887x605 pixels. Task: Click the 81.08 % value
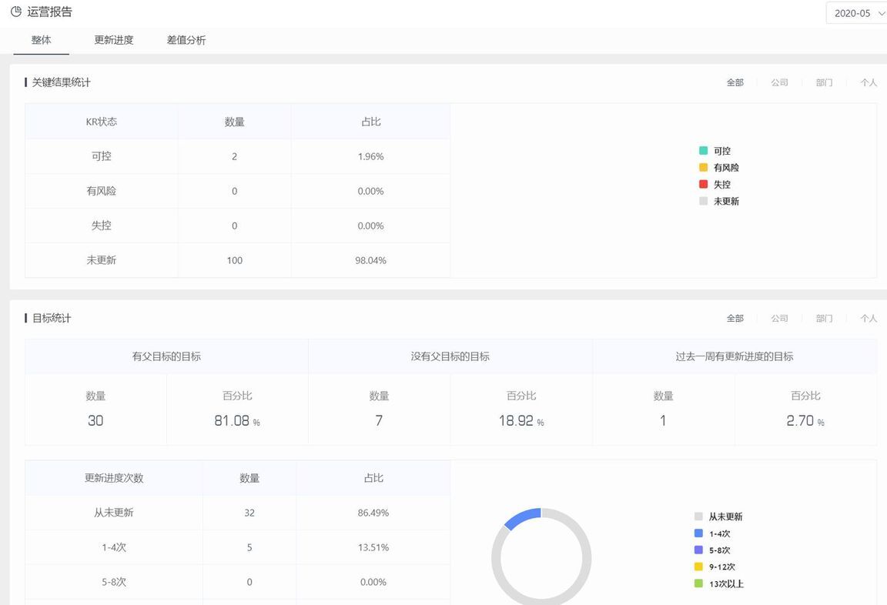(x=237, y=421)
